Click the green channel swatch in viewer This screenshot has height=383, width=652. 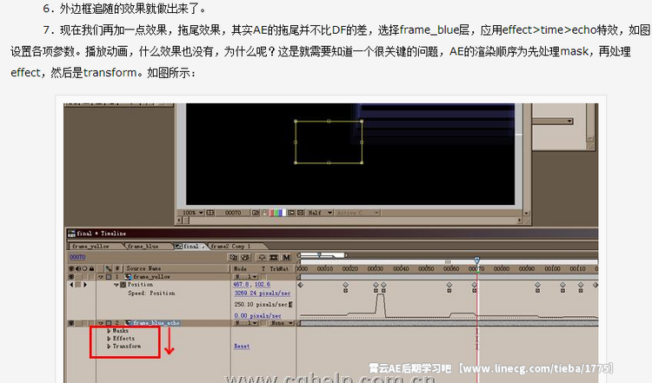[276, 213]
